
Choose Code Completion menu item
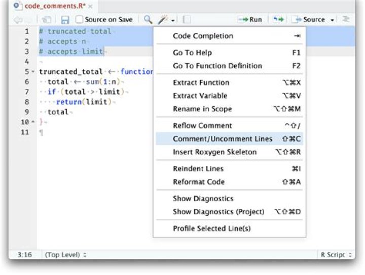[229, 36]
